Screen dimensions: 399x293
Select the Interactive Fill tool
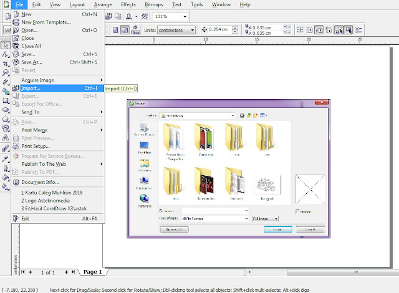click(6, 187)
